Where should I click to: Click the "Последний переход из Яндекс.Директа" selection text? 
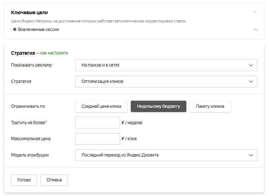[120, 155]
